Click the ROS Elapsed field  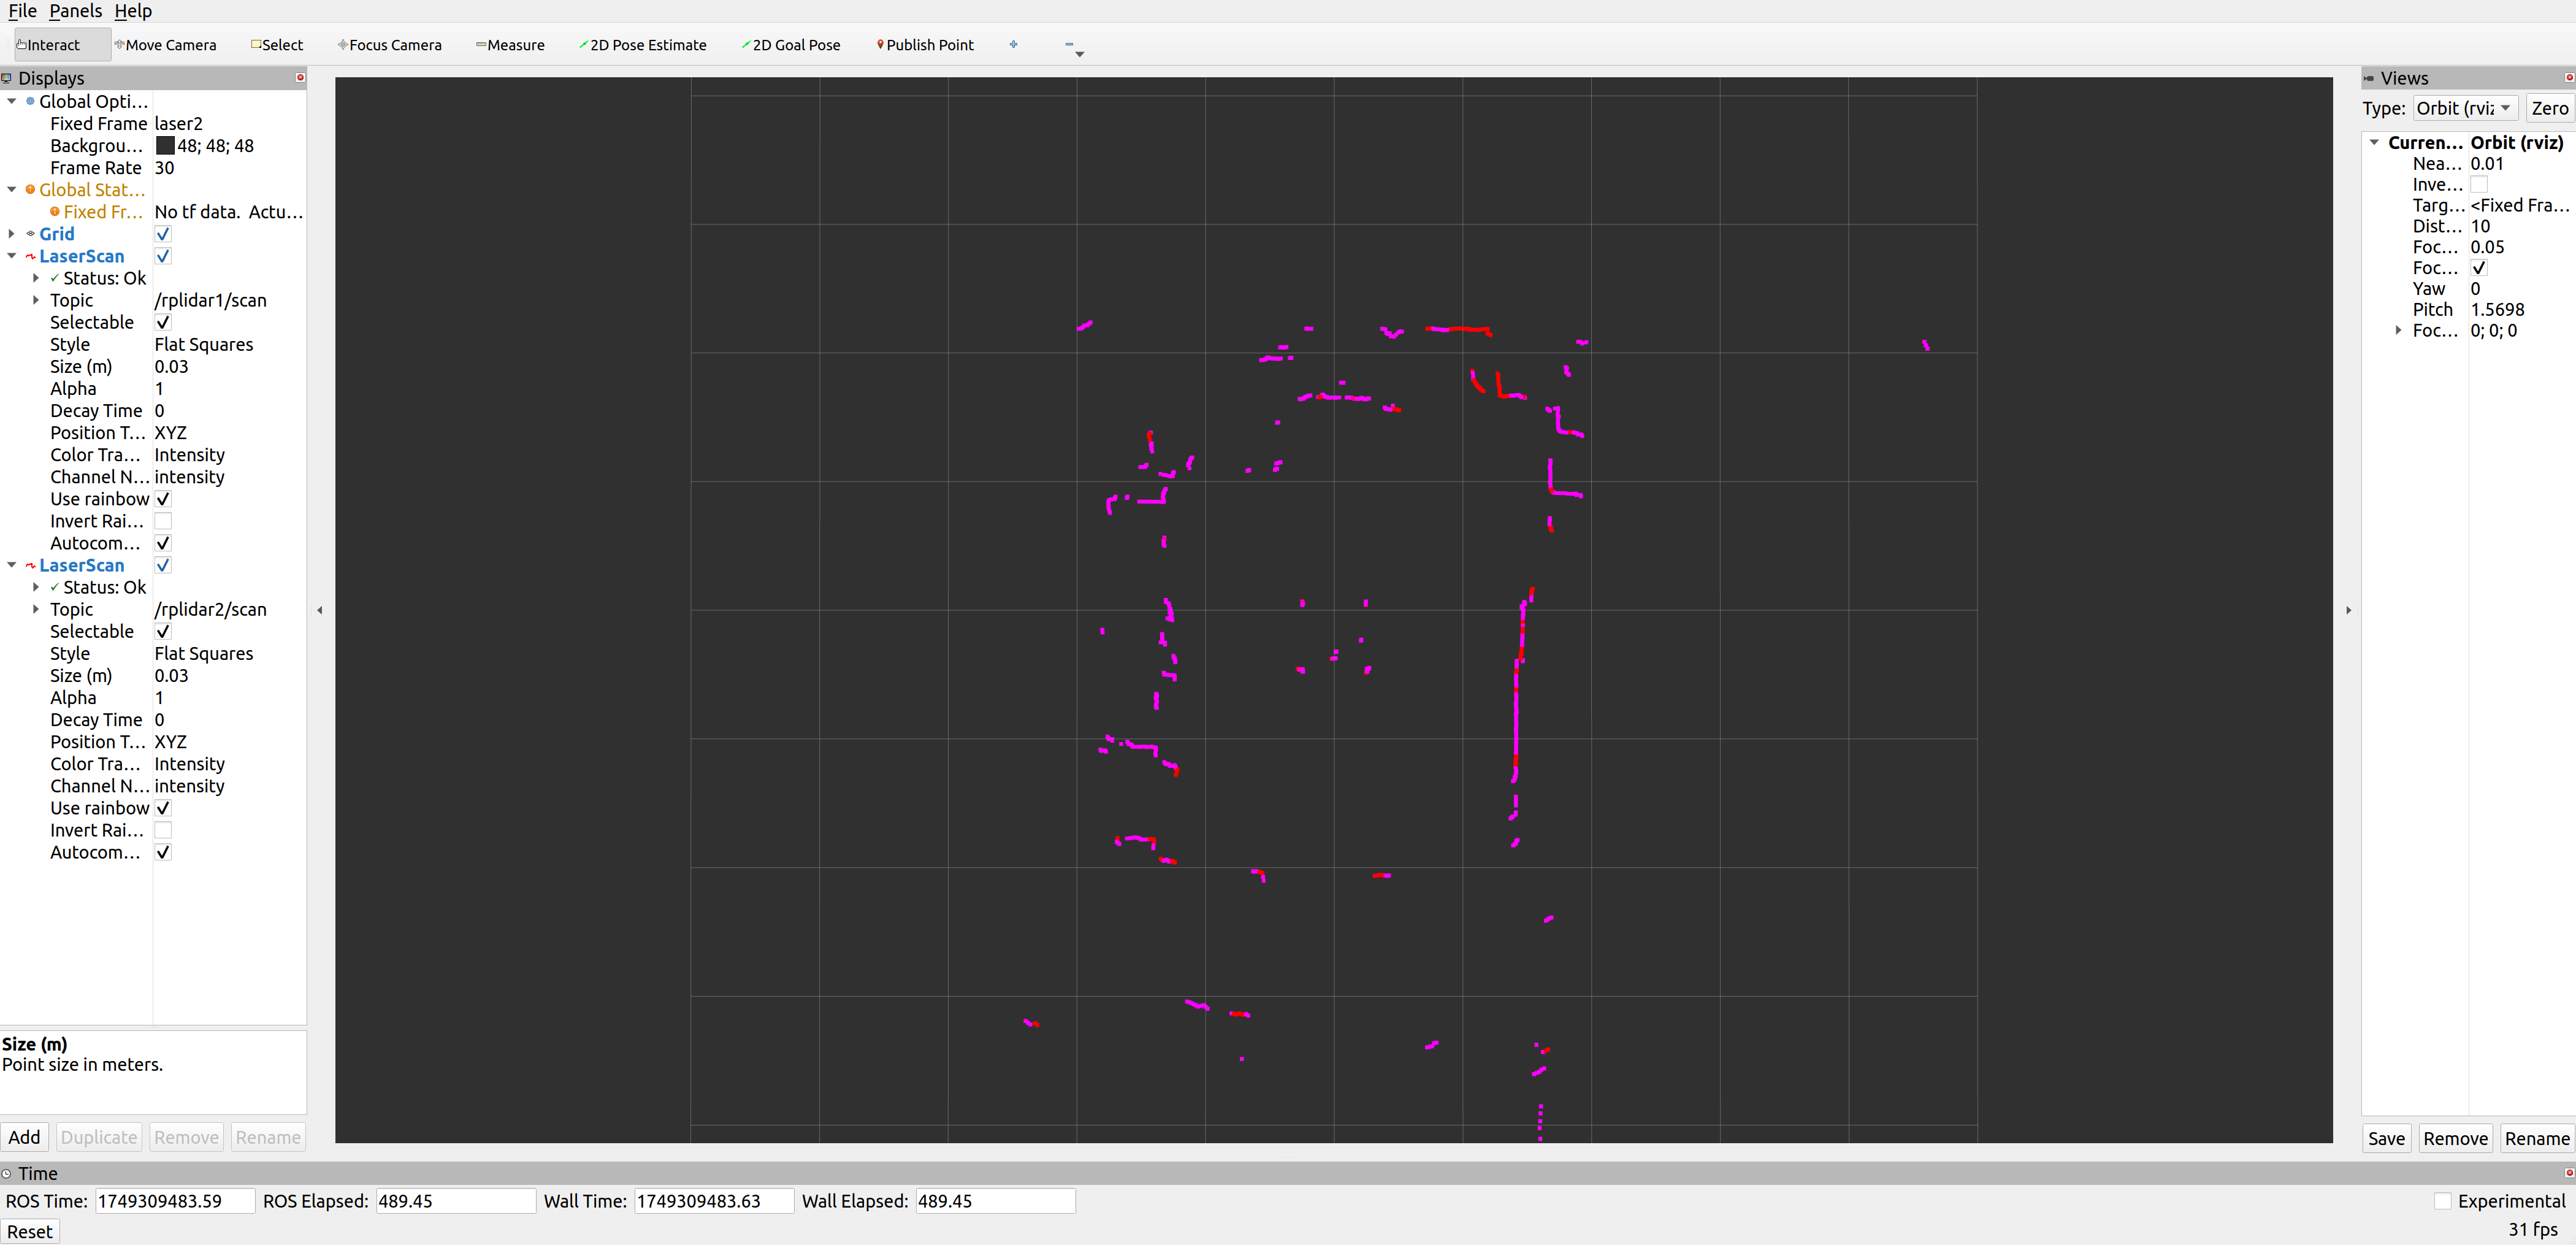pos(455,1201)
